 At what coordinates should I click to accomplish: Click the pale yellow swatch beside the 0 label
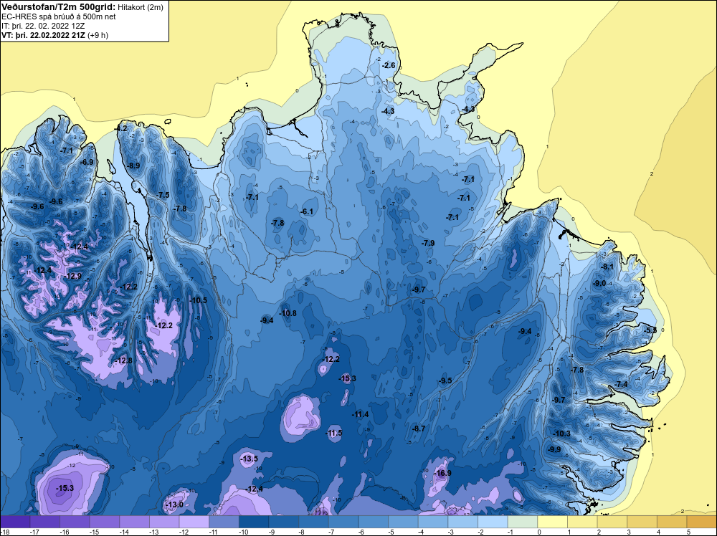pyautogui.click(x=552, y=522)
